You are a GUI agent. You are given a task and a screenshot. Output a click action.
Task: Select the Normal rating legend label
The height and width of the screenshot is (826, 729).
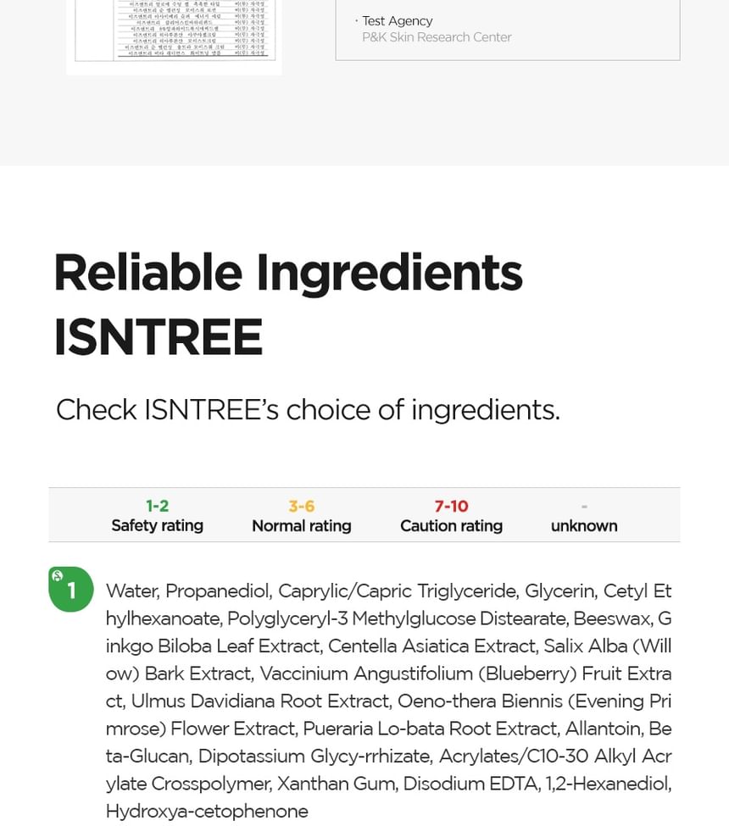301,526
